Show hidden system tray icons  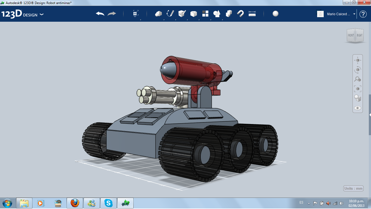point(309,203)
